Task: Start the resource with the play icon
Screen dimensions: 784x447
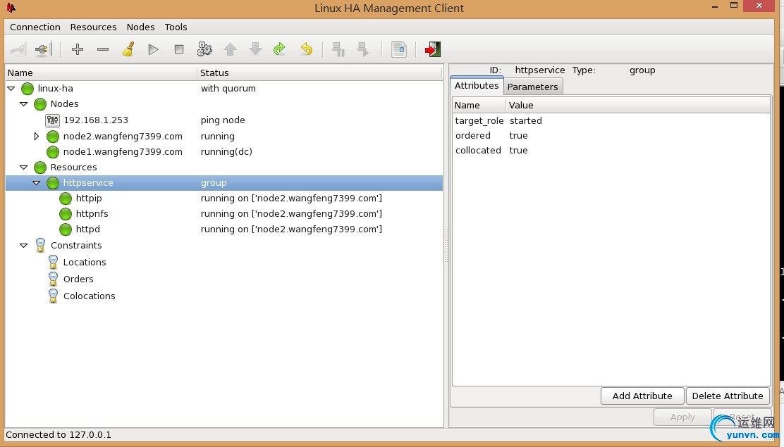Action: point(153,49)
